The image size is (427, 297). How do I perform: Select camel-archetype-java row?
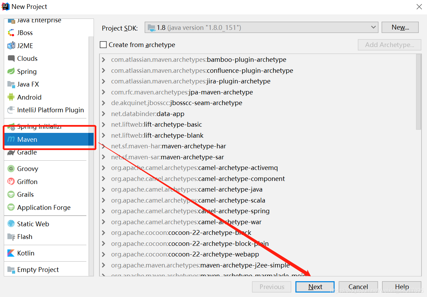[257, 190]
